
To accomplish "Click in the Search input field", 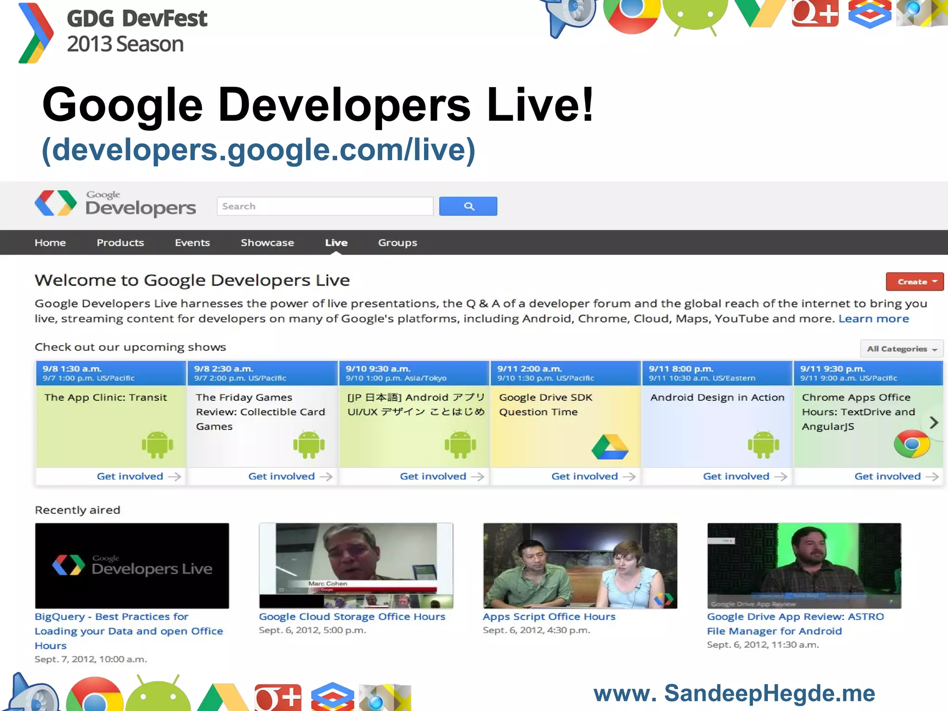I will [x=325, y=206].
